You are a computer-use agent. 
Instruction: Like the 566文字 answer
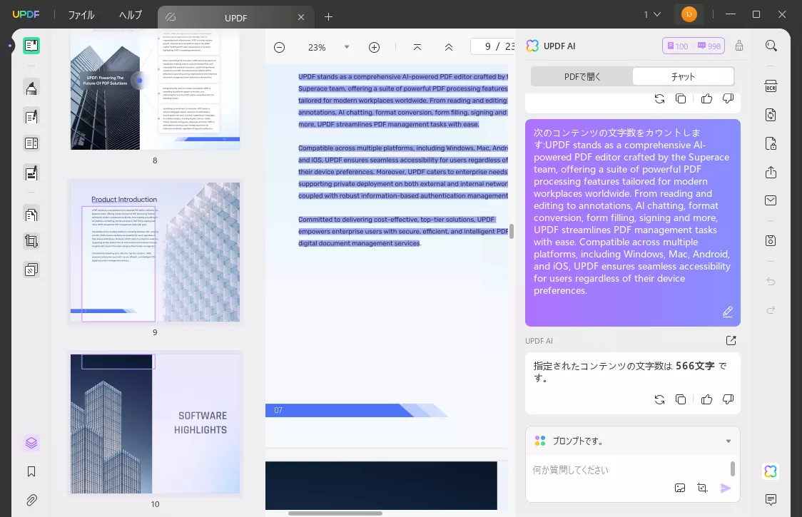tap(707, 399)
